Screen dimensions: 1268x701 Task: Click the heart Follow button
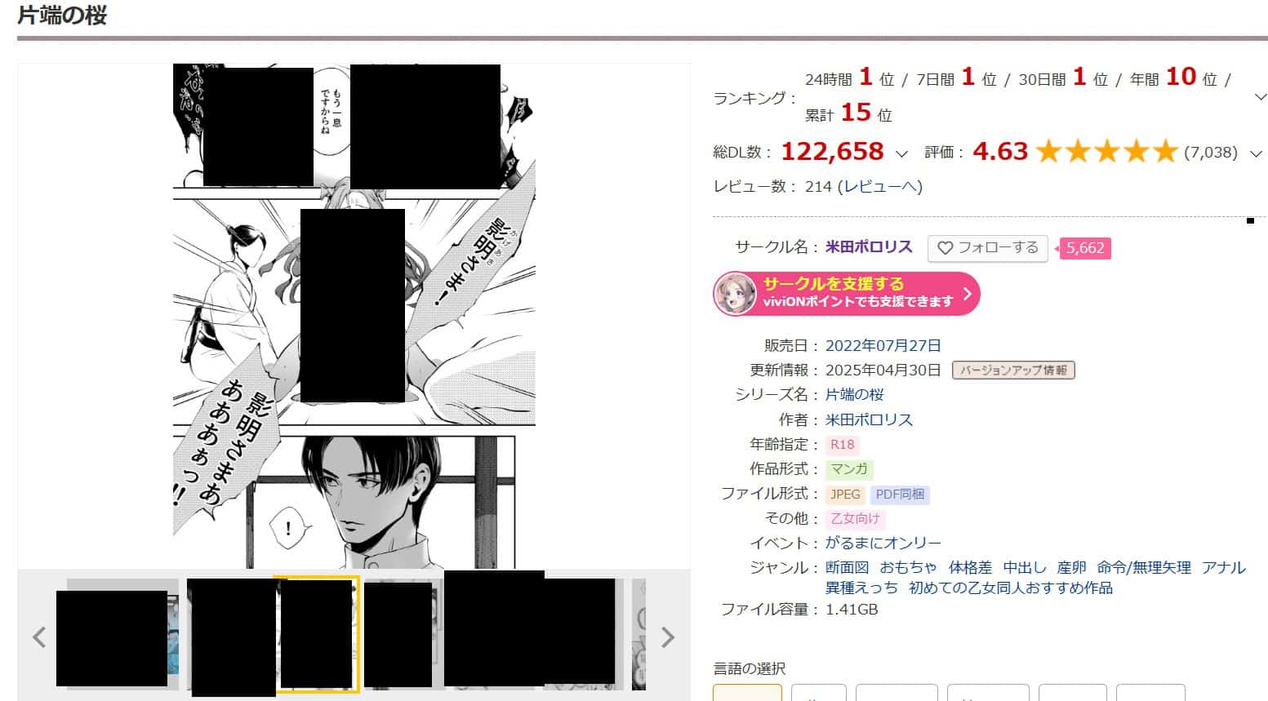pyautogui.click(x=987, y=248)
